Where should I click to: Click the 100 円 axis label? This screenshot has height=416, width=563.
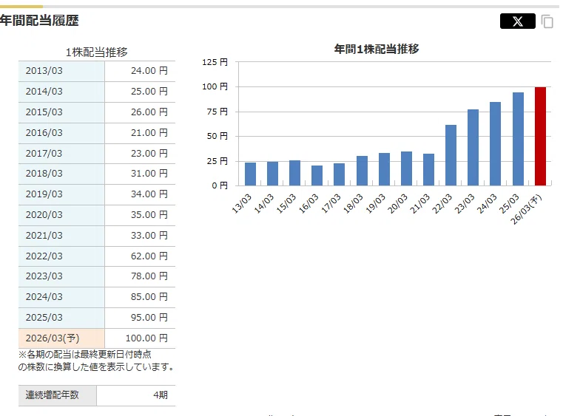click(215, 86)
